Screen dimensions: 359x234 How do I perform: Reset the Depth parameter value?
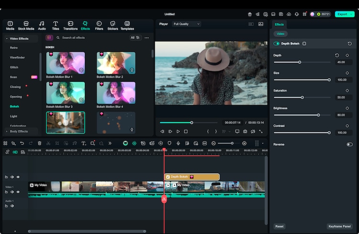click(x=337, y=55)
